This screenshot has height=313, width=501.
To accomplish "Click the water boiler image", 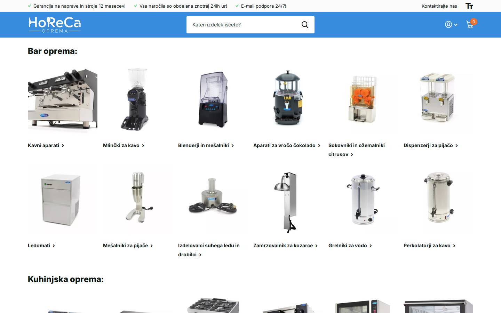I will pos(363,200).
